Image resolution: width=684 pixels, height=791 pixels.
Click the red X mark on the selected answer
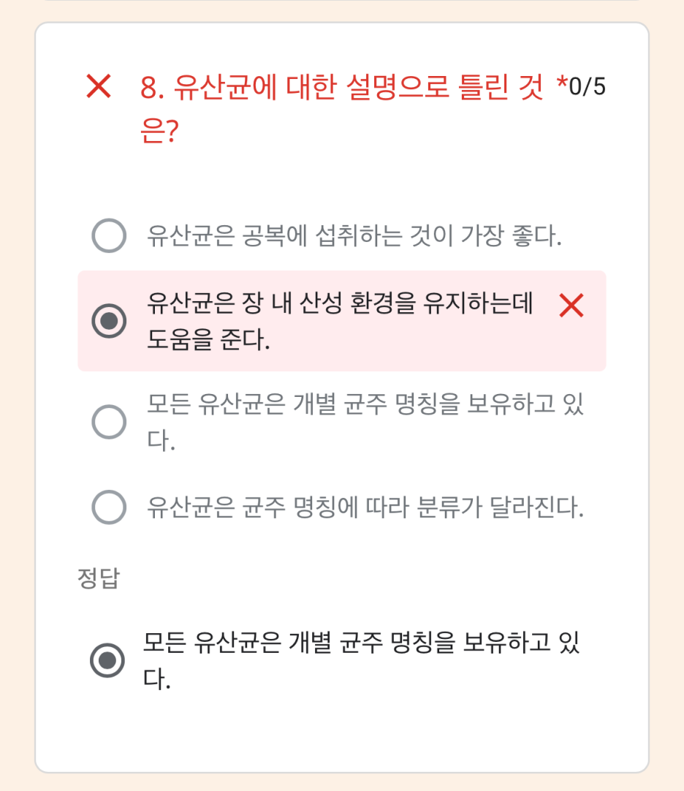tap(571, 306)
